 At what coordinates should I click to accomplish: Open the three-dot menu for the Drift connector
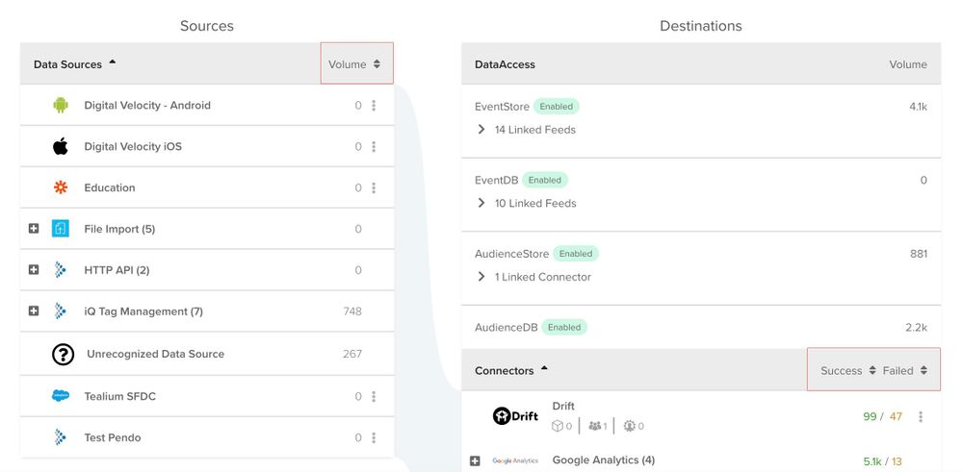[921, 416]
